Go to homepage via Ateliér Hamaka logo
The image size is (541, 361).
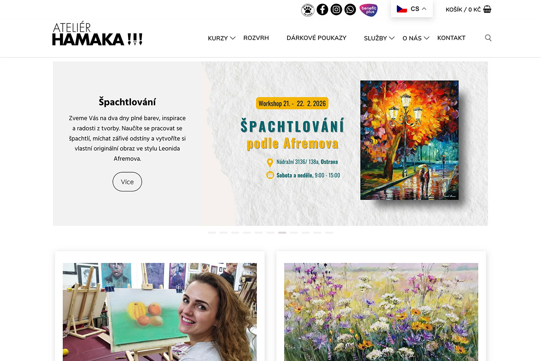click(x=97, y=34)
